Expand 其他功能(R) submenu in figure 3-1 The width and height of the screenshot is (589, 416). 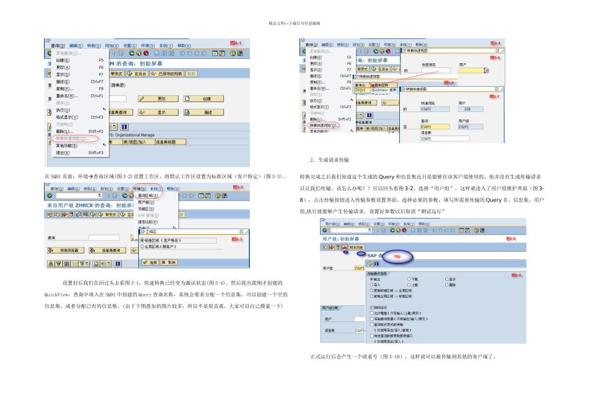pyautogui.click(x=104, y=145)
